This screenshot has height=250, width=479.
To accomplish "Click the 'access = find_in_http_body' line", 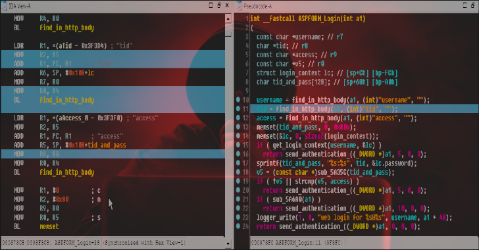I will [337, 118].
